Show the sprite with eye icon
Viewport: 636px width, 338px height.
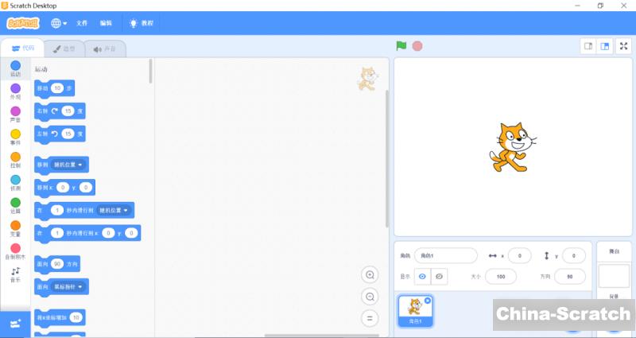(422, 276)
